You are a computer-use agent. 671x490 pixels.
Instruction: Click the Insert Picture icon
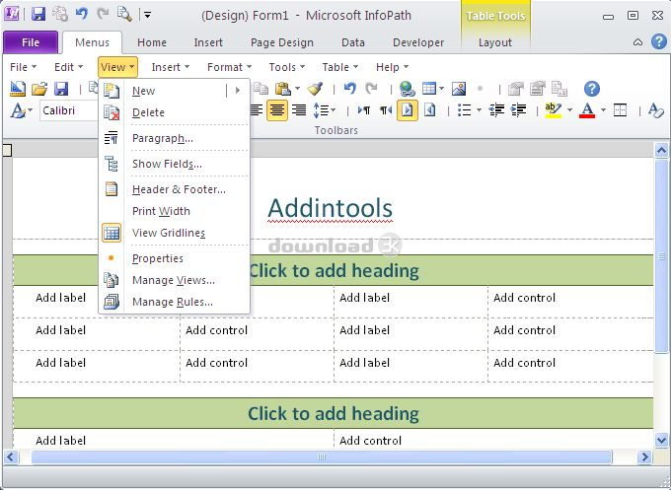(458, 89)
